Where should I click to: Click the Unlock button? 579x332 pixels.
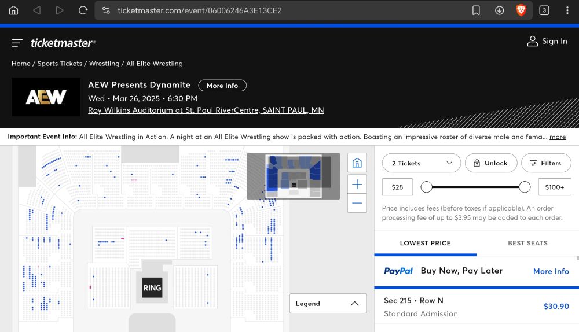click(491, 163)
